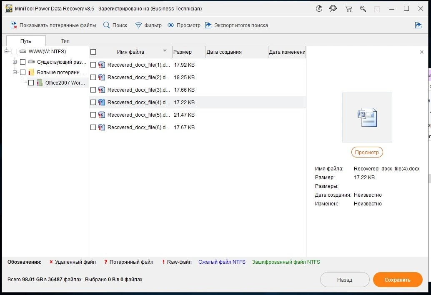Check Recovered_docx_file(3) checkbox

tap(93, 90)
